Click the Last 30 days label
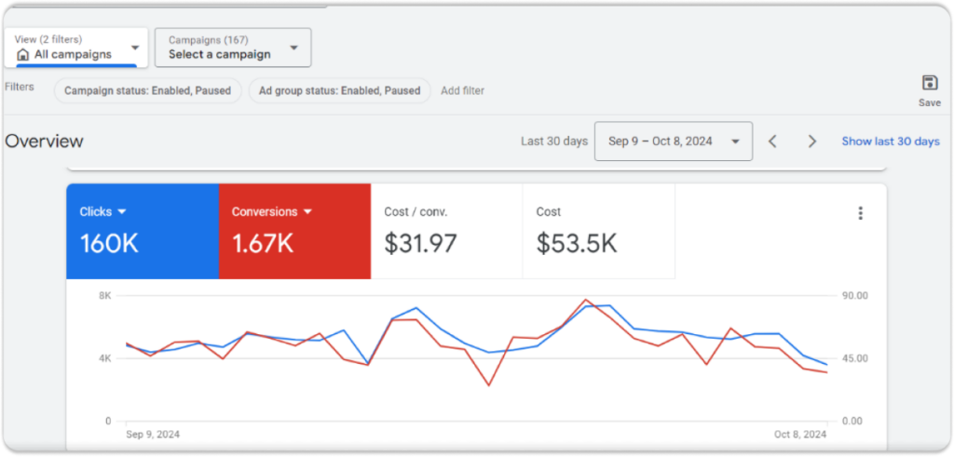The width and height of the screenshot is (954, 457). coord(554,141)
